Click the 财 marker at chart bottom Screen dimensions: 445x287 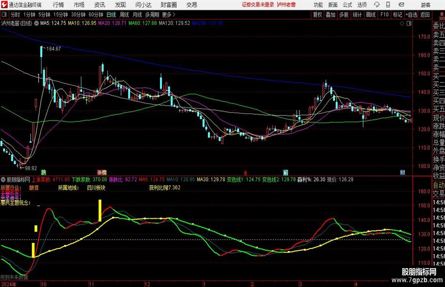point(403,172)
